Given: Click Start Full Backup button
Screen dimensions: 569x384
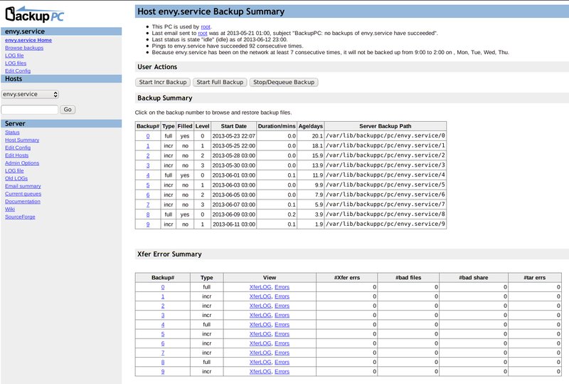Looking at the screenshot, I should tap(220, 82).
